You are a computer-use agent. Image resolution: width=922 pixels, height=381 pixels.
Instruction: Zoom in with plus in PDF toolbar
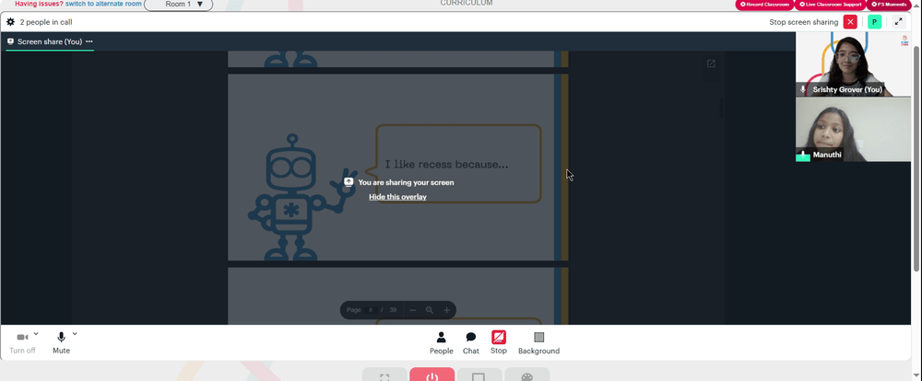447,310
